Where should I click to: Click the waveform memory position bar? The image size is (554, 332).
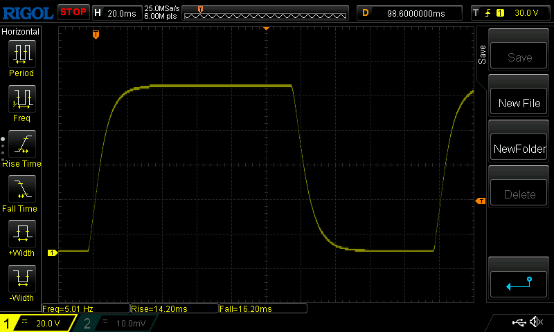pyautogui.click(x=267, y=12)
